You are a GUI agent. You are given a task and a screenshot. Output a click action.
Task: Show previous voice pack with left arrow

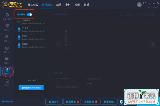(x=59, y=44)
